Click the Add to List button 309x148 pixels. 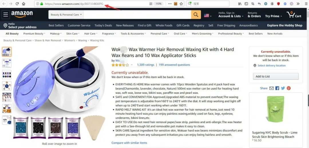pos(276,76)
